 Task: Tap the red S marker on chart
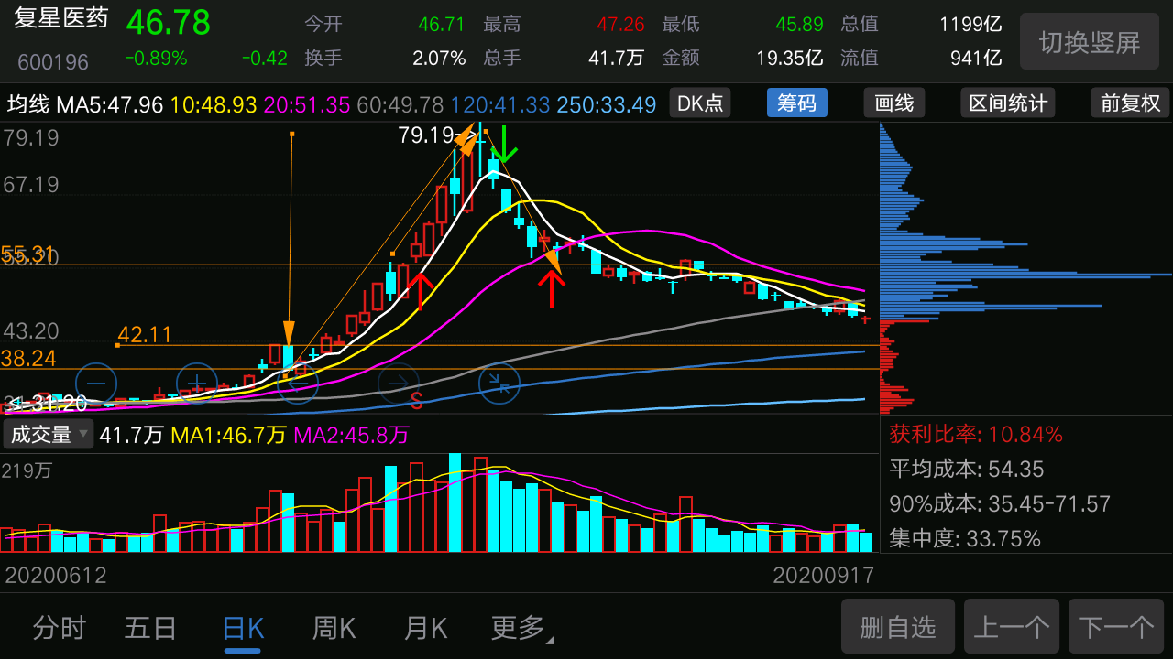(x=416, y=400)
